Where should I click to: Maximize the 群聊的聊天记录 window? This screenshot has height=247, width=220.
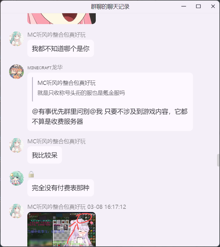point(198,6)
